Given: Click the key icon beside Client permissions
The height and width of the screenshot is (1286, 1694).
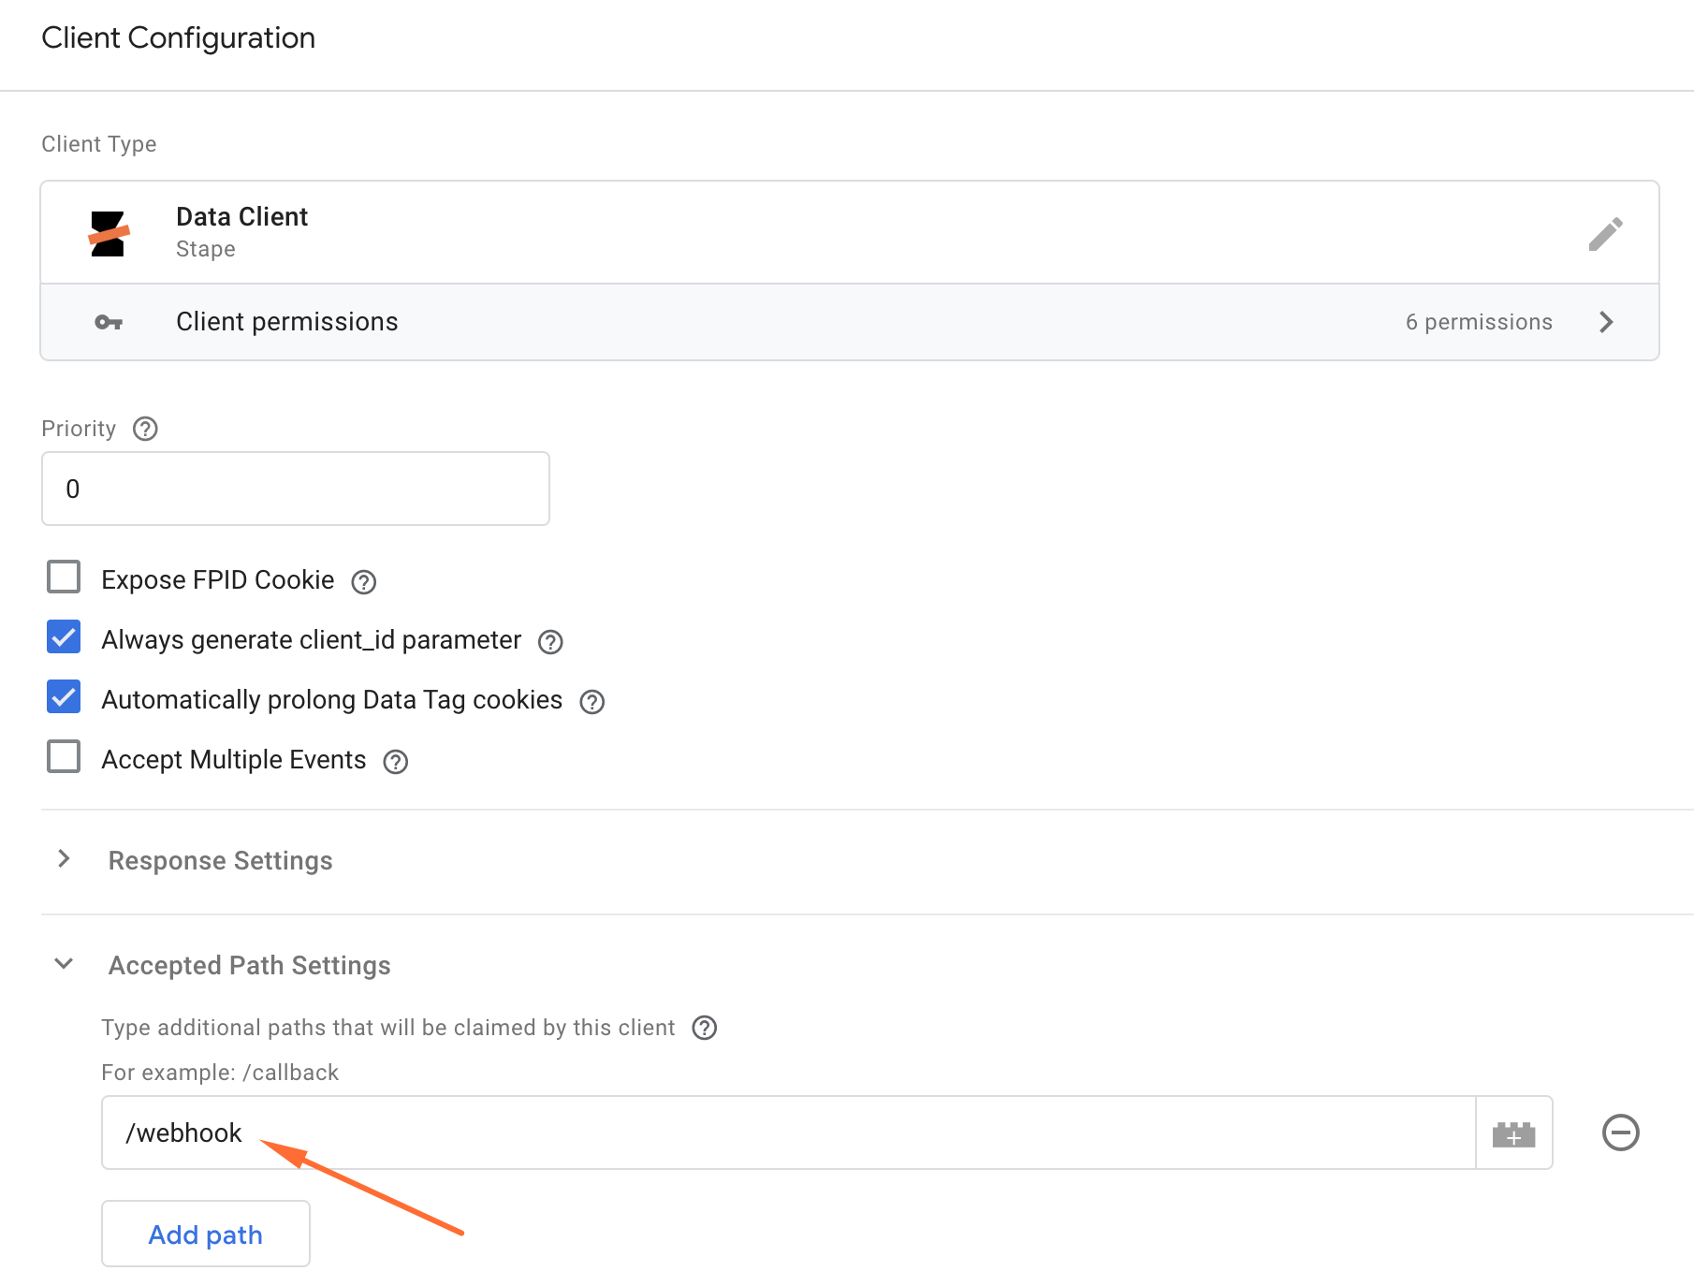Looking at the screenshot, I should pyautogui.click(x=109, y=322).
